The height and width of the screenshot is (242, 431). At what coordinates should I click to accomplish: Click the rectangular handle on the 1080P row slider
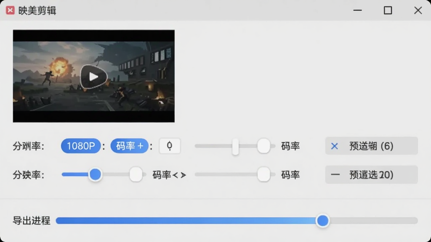(235, 146)
